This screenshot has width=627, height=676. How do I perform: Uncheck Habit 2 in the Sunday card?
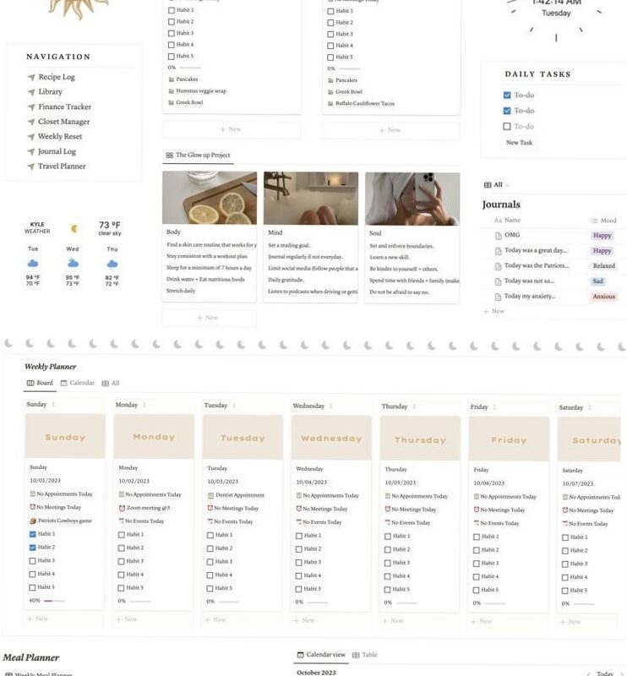click(x=32, y=547)
